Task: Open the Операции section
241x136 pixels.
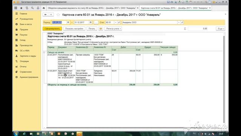Action: click(x=24, y=61)
